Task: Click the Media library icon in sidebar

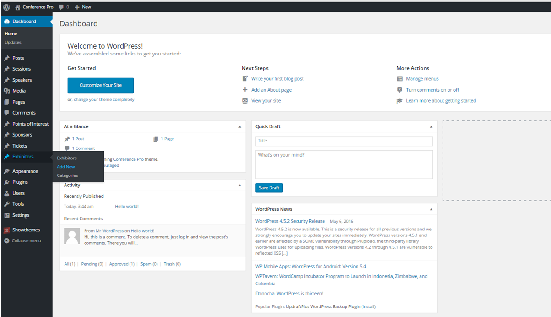Action: tap(6, 91)
